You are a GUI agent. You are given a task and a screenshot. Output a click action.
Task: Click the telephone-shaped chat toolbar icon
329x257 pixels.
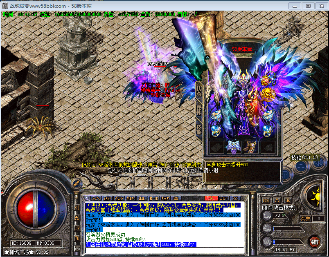119,198
